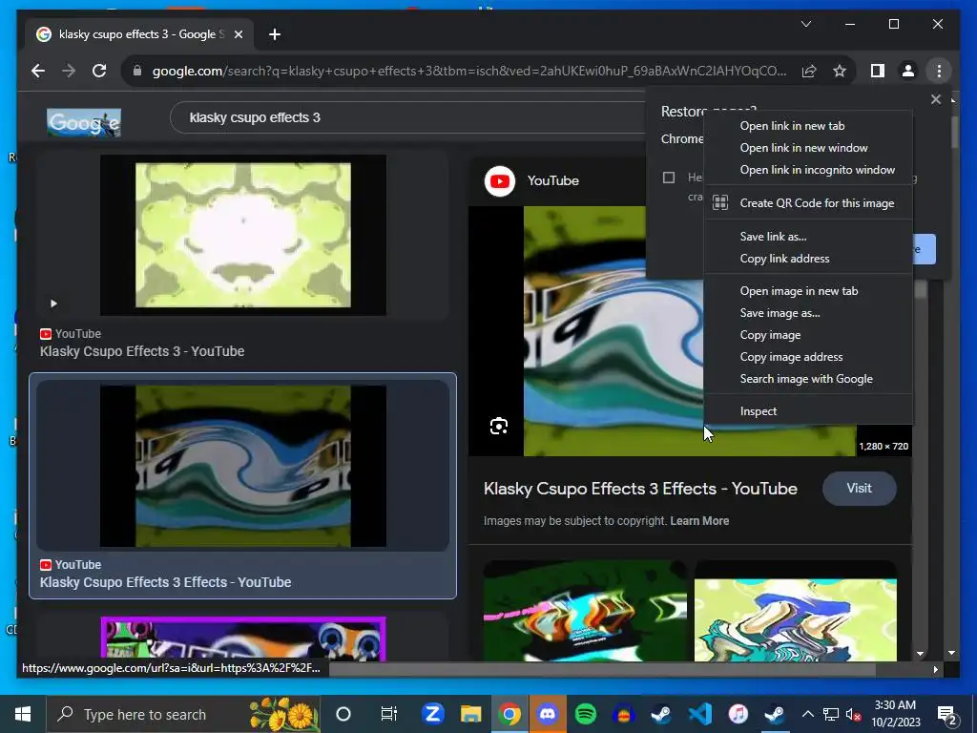Select Save link as...
Viewport: 977px width, 733px height.
pyautogui.click(x=808, y=237)
